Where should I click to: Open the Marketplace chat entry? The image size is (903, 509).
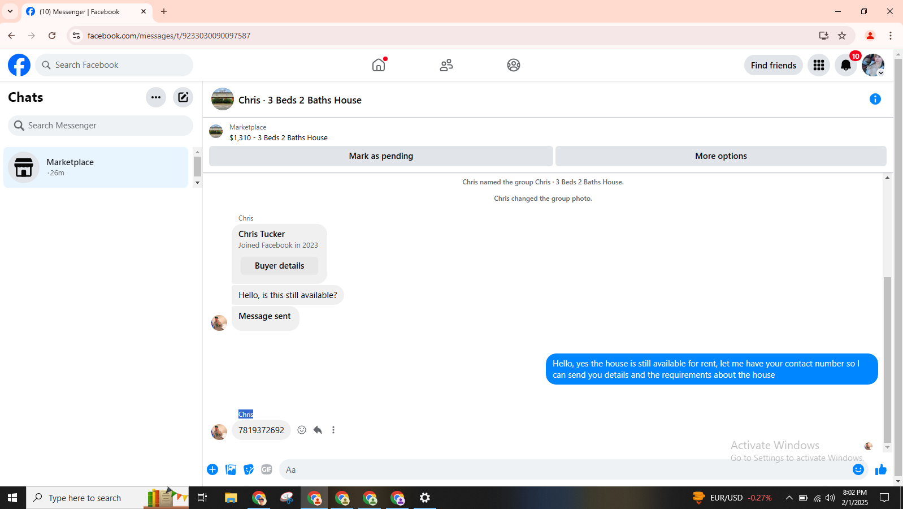pyautogui.click(x=96, y=167)
